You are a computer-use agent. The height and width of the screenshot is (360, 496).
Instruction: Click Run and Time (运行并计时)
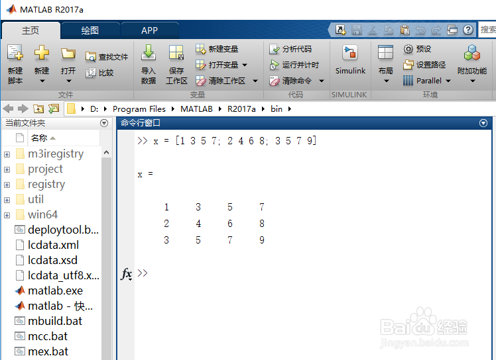pyautogui.click(x=294, y=65)
